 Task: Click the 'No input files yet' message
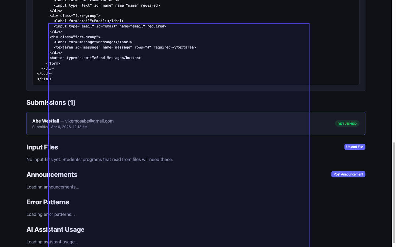99,160
